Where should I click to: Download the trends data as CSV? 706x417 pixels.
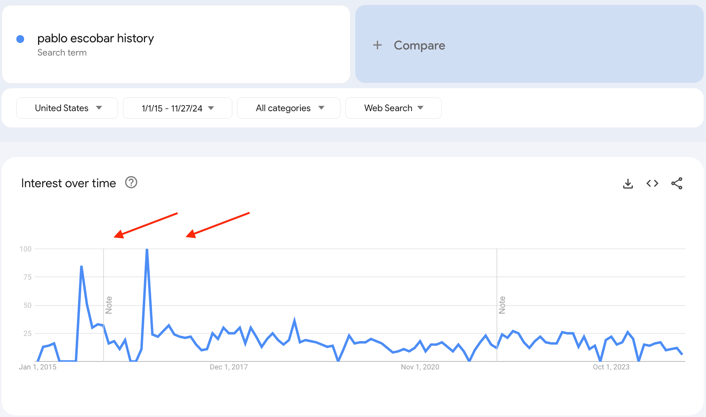628,183
